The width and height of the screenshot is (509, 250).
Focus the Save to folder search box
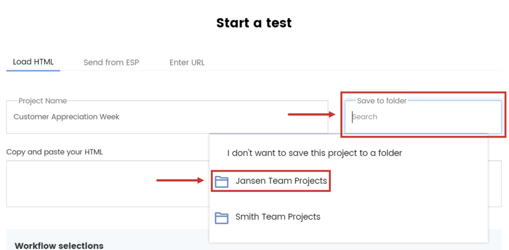pyautogui.click(x=423, y=117)
